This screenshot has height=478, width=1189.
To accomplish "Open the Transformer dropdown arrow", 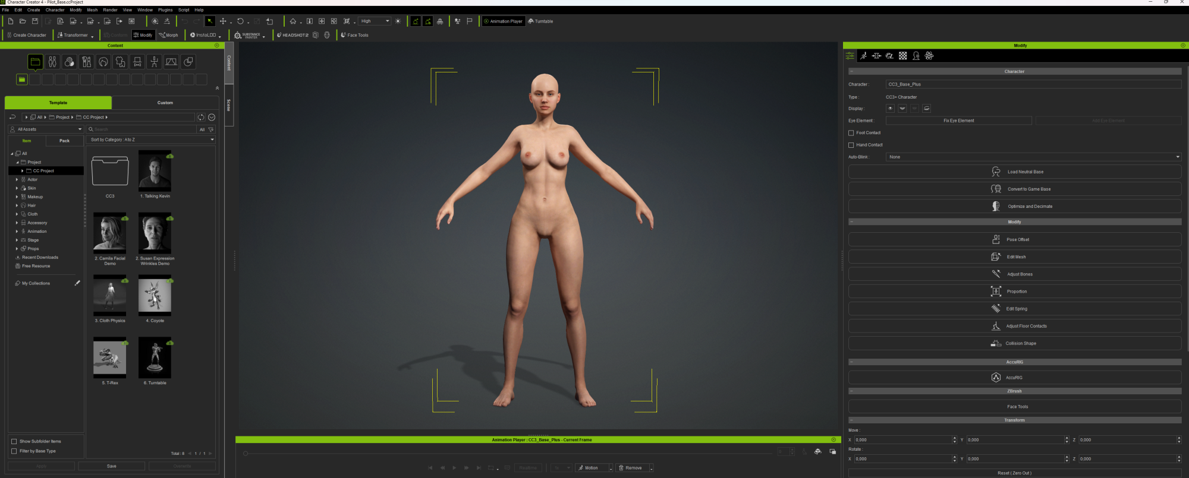I will pyautogui.click(x=92, y=36).
